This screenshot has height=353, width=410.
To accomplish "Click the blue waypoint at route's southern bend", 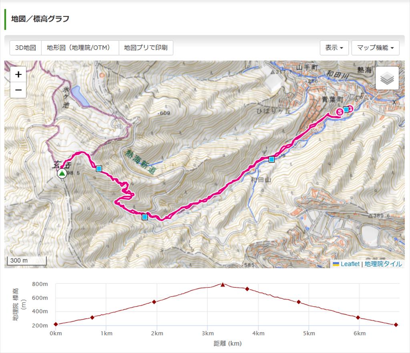I will coord(145,217).
